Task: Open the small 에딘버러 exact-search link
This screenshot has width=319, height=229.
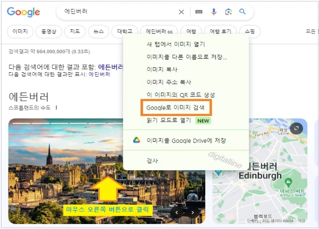Action: tap(99, 74)
